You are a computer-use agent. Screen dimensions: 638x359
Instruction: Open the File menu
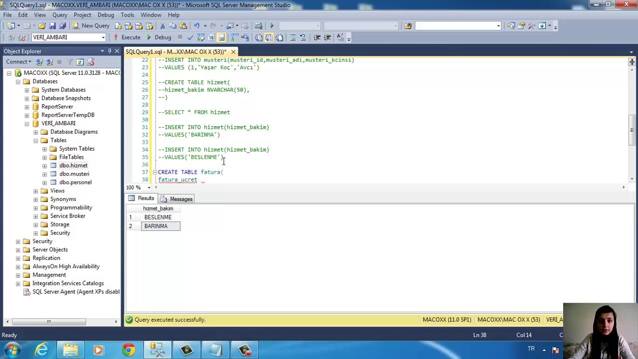pos(8,15)
